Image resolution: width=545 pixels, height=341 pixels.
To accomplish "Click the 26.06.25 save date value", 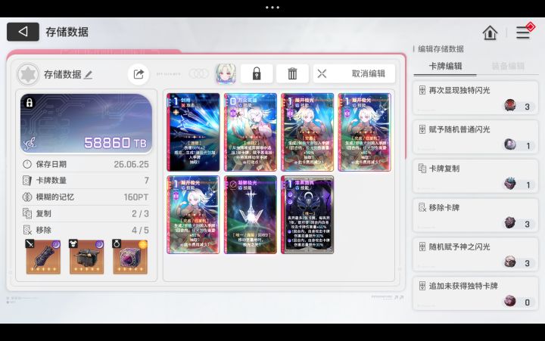I will (131, 164).
